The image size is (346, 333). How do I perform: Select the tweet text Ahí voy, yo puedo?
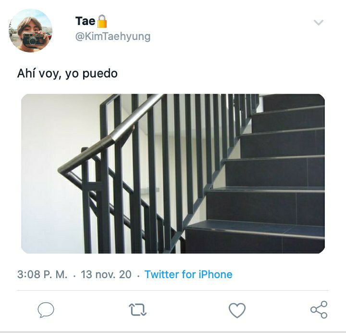pos(67,74)
